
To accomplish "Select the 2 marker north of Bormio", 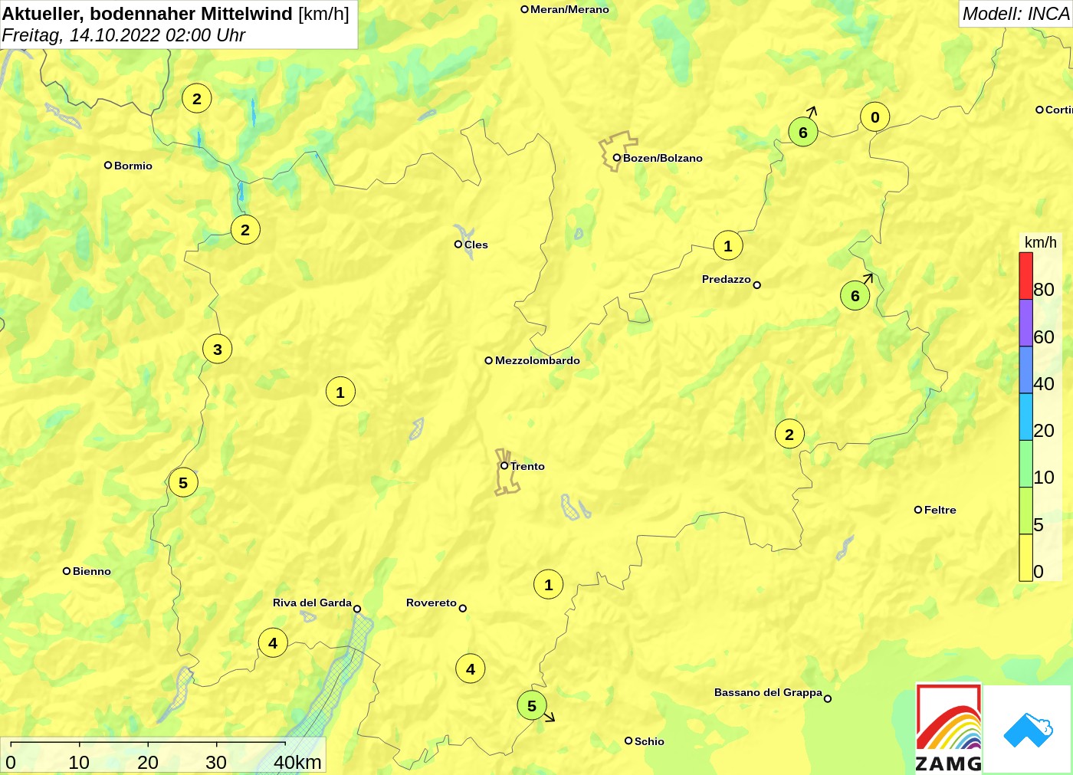I will (197, 99).
